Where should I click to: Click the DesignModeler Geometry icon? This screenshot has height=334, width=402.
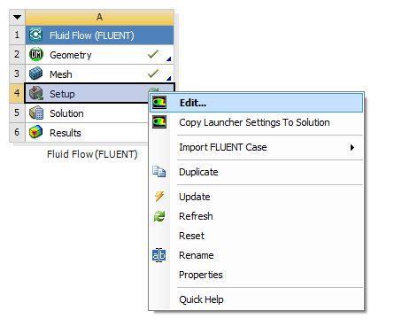[x=36, y=54]
